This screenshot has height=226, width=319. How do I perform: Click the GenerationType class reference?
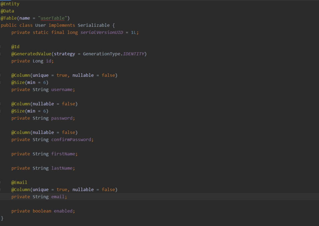coord(102,54)
